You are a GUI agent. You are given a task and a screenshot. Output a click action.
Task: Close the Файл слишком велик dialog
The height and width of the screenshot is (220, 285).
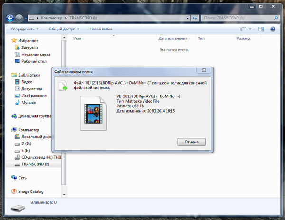[204, 70]
